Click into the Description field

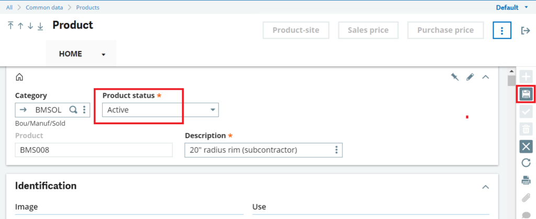point(256,150)
